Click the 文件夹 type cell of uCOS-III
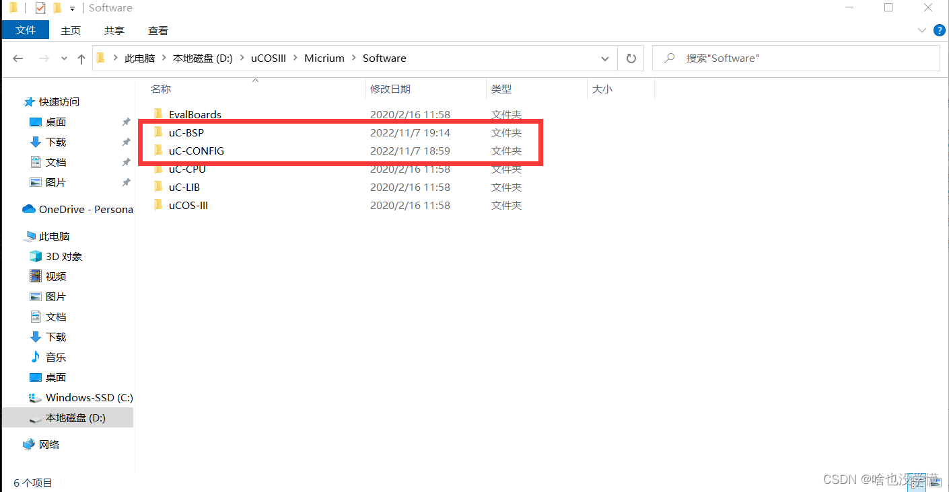Viewport: 949px width, 492px height. pyautogui.click(x=506, y=205)
